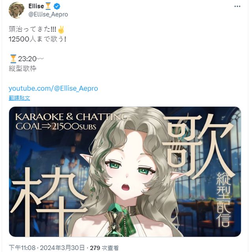
Task: Open Ellise's profile avatar picture
Action: (x=17, y=10)
